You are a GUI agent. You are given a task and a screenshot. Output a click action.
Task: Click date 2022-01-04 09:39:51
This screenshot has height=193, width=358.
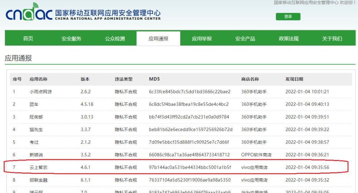(307, 117)
